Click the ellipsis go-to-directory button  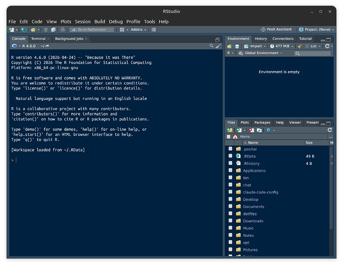pos(331,137)
